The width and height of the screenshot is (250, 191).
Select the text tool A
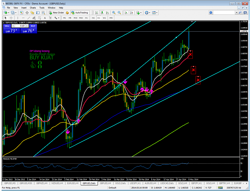(45, 18)
